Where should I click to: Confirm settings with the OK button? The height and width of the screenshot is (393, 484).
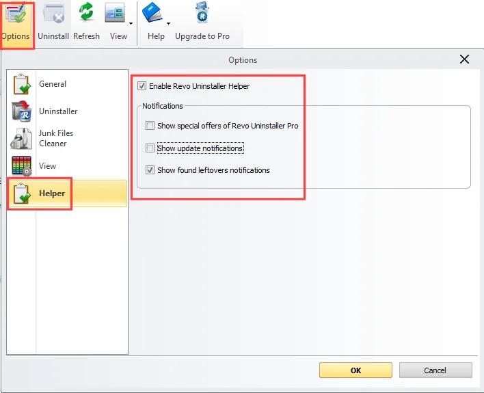click(x=355, y=370)
